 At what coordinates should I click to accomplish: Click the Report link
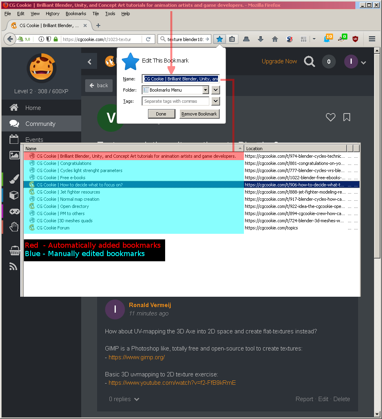[x=304, y=399]
